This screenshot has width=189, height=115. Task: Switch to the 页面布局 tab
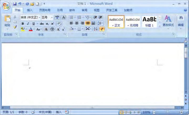click(x=45, y=10)
